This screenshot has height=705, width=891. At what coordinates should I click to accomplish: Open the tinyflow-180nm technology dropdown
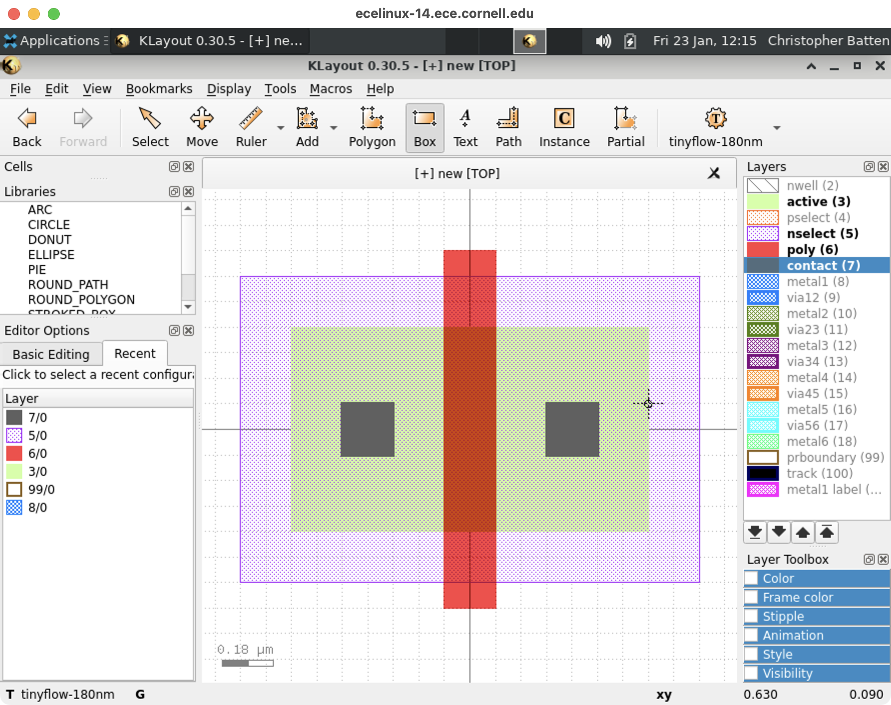[777, 128]
